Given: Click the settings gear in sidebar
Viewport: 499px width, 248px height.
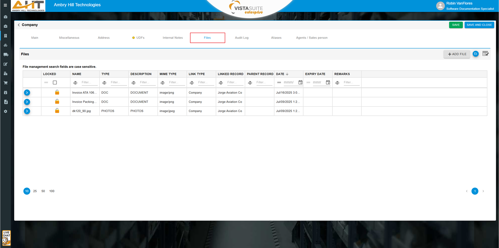Looking at the screenshot, I should pyautogui.click(x=5, y=111).
